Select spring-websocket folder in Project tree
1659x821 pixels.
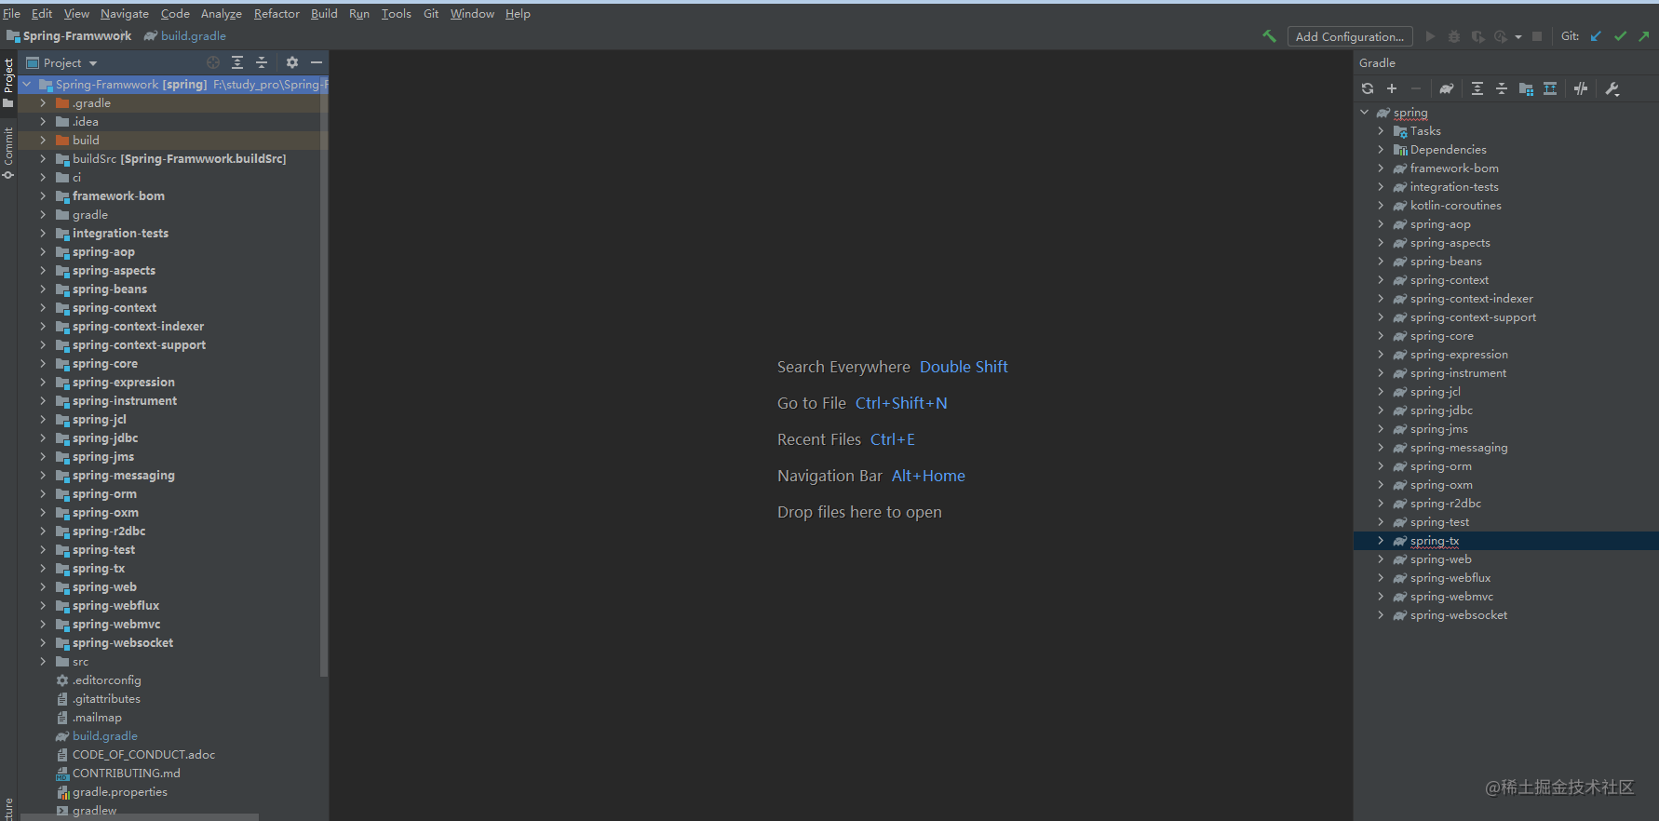click(x=123, y=642)
